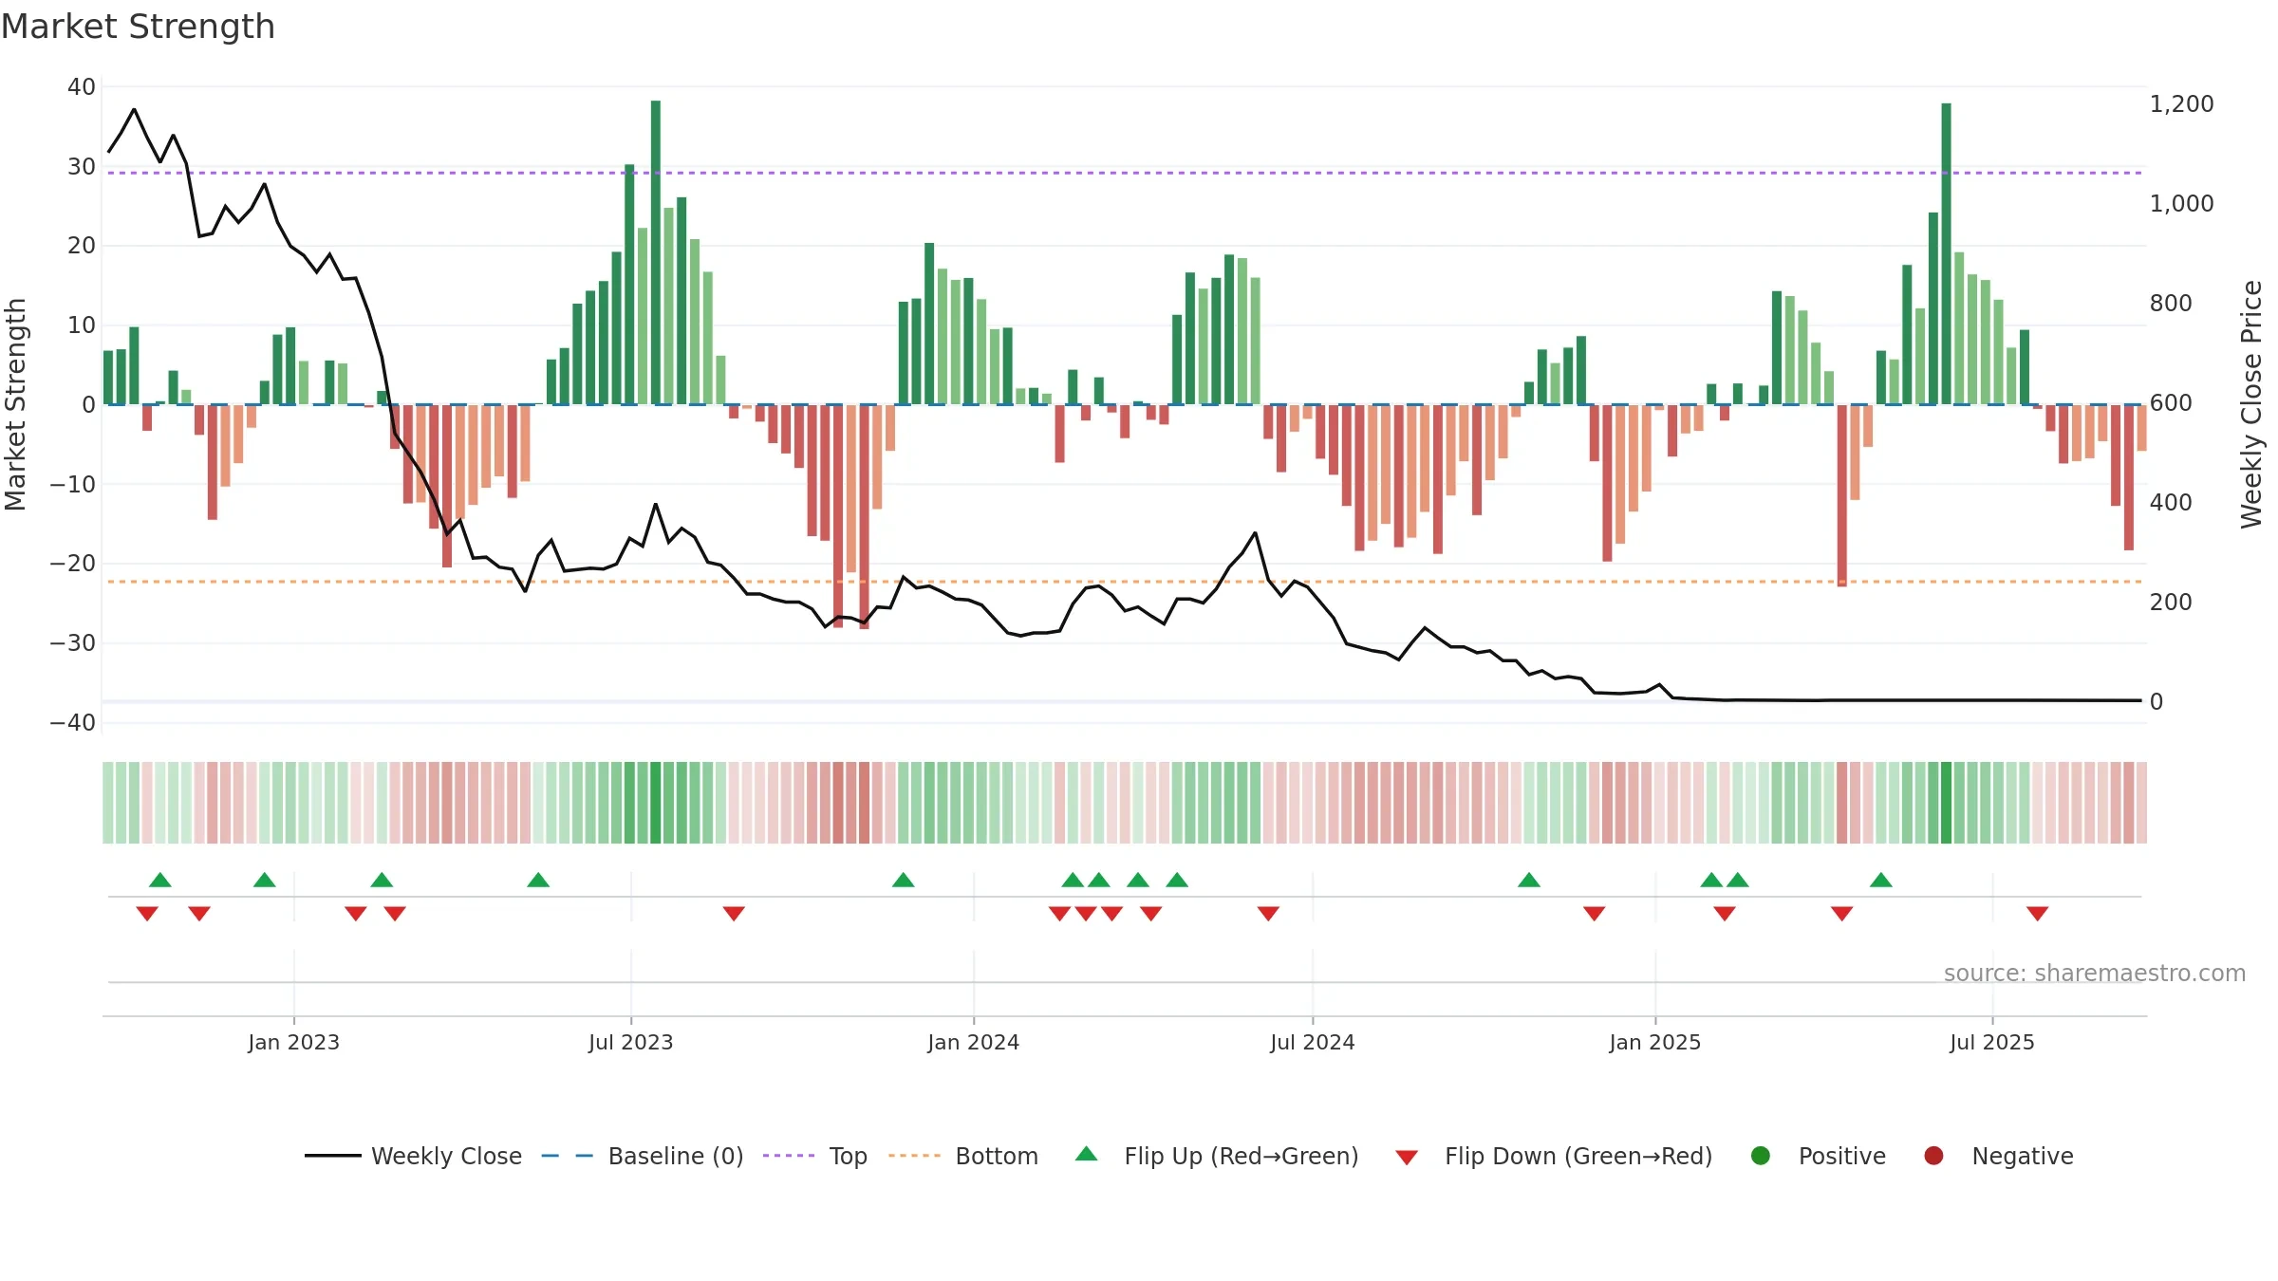This screenshot has width=2278, height=1281.
Task: Click the purple dotted Top threshold line
Action: click(1125, 173)
